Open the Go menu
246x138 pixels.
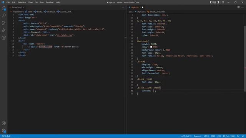[x=36, y=2]
